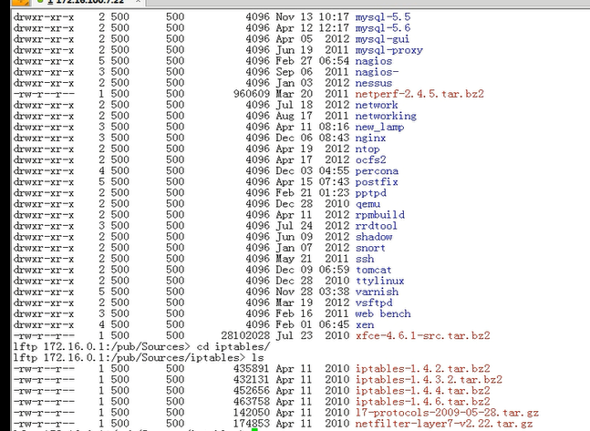The height and width of the screenshot is (431, 590).
Task: Click the 'cd iptables/' command text
Action: (x=233, y=346)
